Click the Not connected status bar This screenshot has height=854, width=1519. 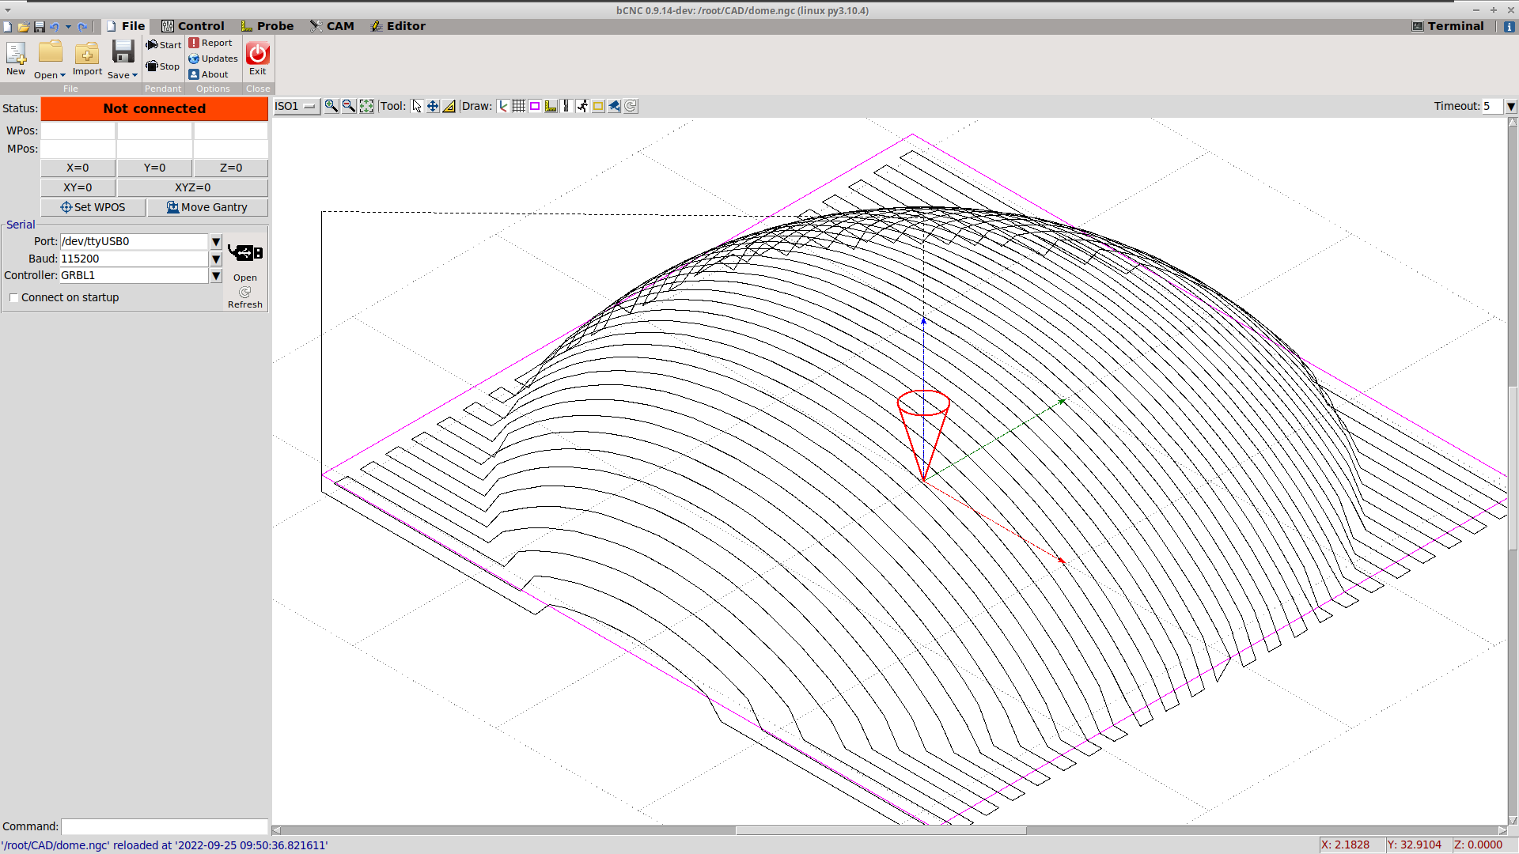click(154, 108)
